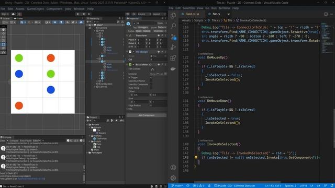The width and height of the screenshot is (335, 188).
Task: Expand the Info foldout in Box Collider
Action: pos(127,109)
